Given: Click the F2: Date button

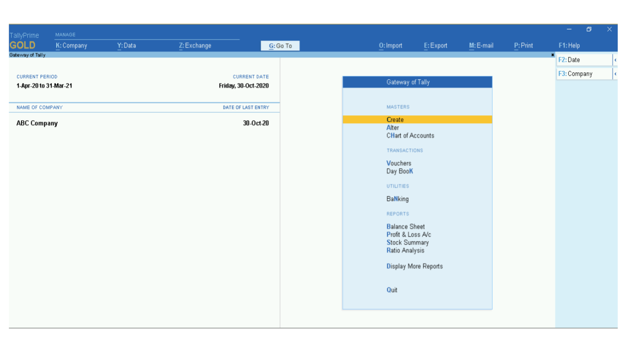Looking at the screenshot, I should tap(584, 60).
